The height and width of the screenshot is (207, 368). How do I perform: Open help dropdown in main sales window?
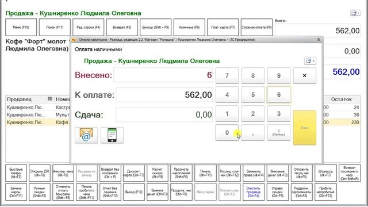point(355,13)
